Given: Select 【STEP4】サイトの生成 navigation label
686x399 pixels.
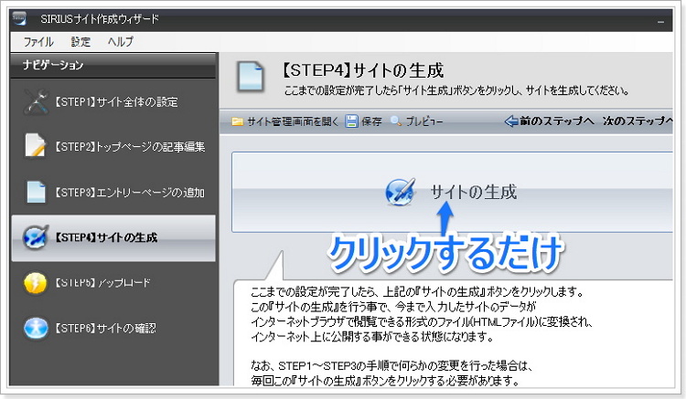Looking at the screenshot, I should coord(105,237).
